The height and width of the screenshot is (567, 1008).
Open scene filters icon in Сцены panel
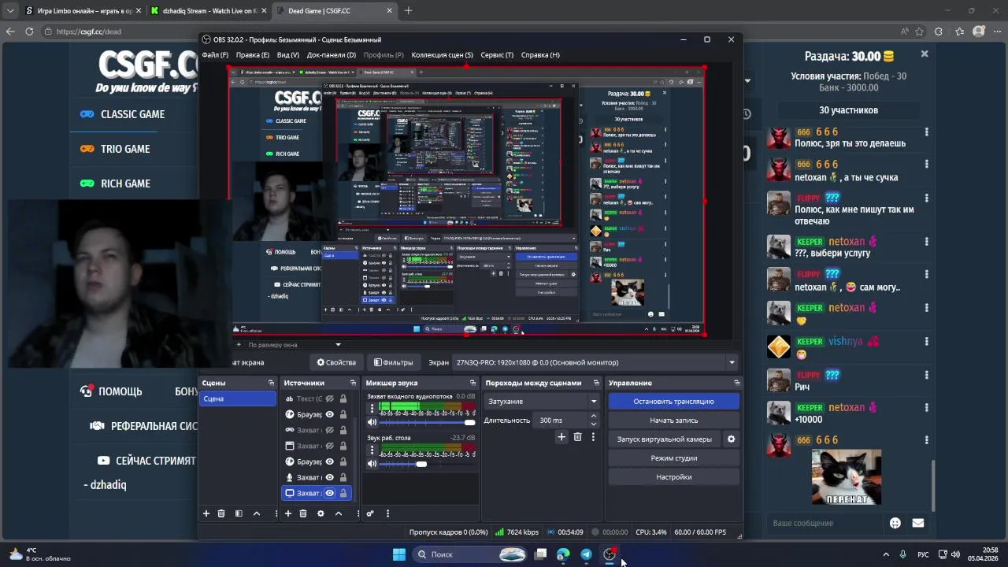click(x=239, y=513)
